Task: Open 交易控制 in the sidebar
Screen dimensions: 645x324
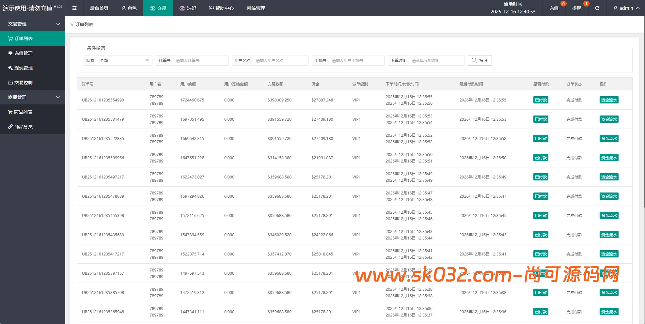Action: tap(24, 83)
